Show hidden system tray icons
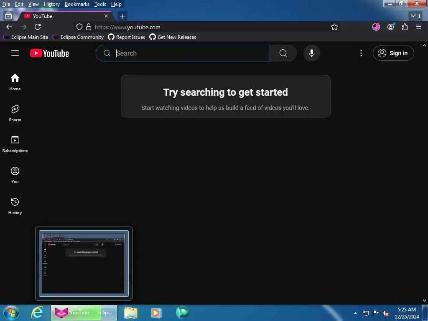Viewport: 428px width, 321px height. point(355,313)
